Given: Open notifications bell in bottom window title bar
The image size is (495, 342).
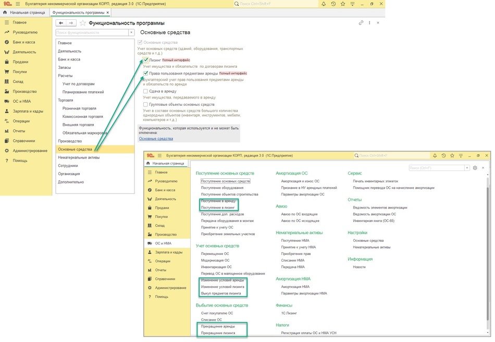Looking at the screenshot, I should [435, 156].
